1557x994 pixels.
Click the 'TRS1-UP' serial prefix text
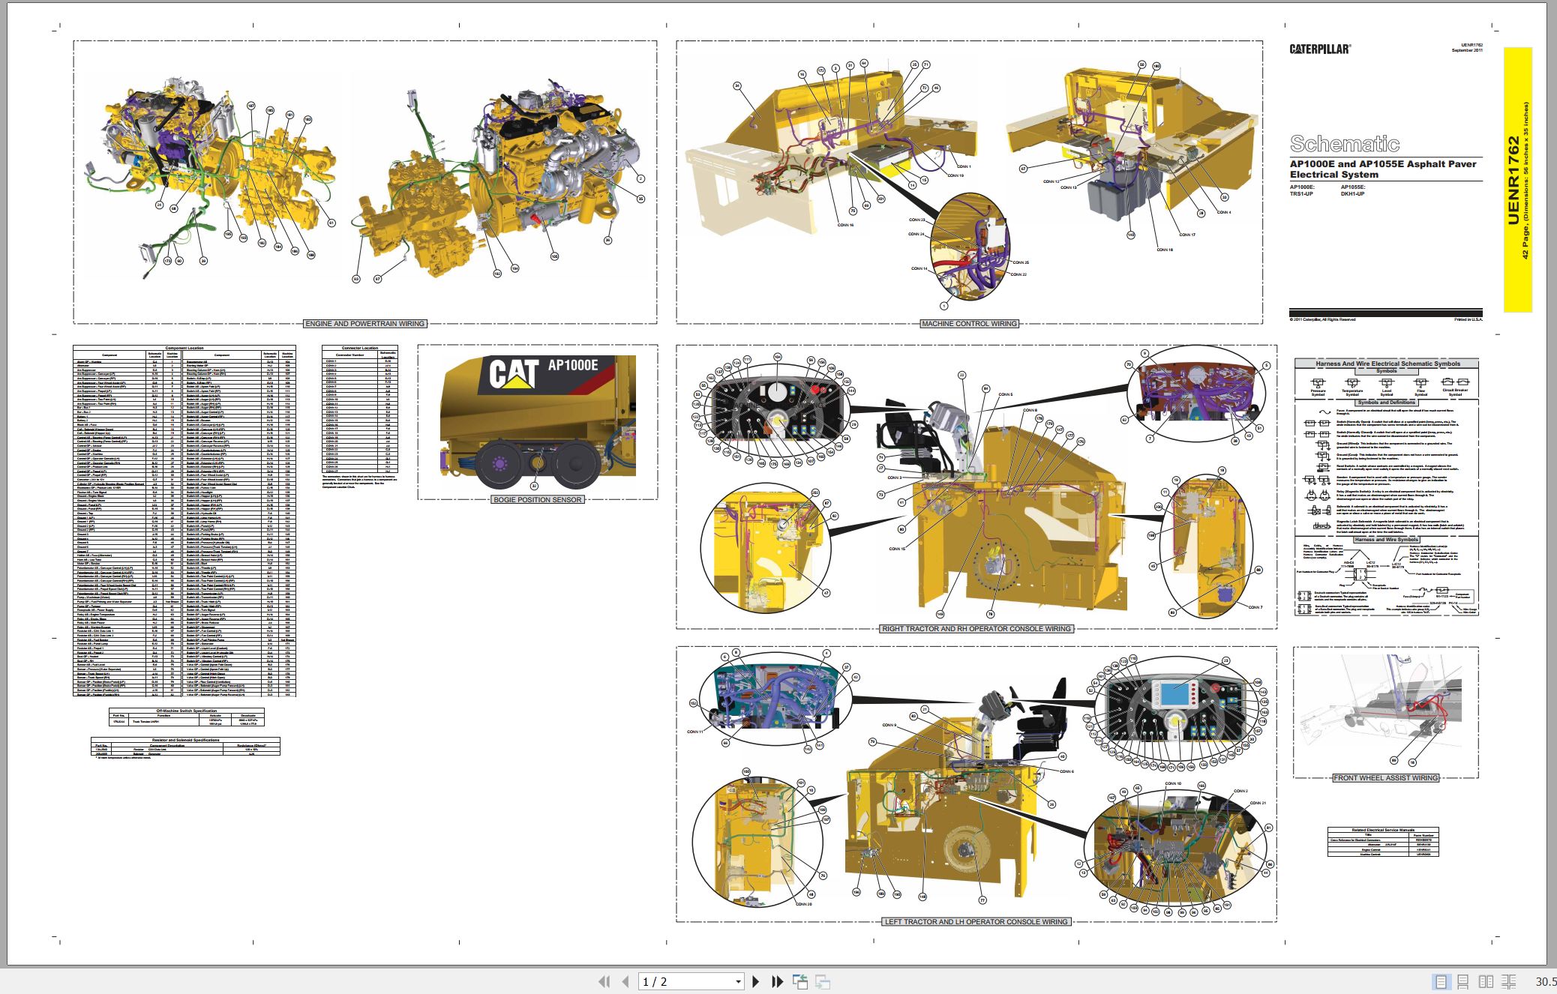[1301, 193]
